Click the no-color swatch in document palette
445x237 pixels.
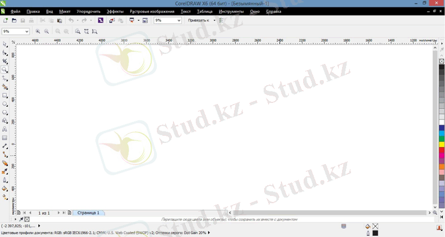[27, 219]
